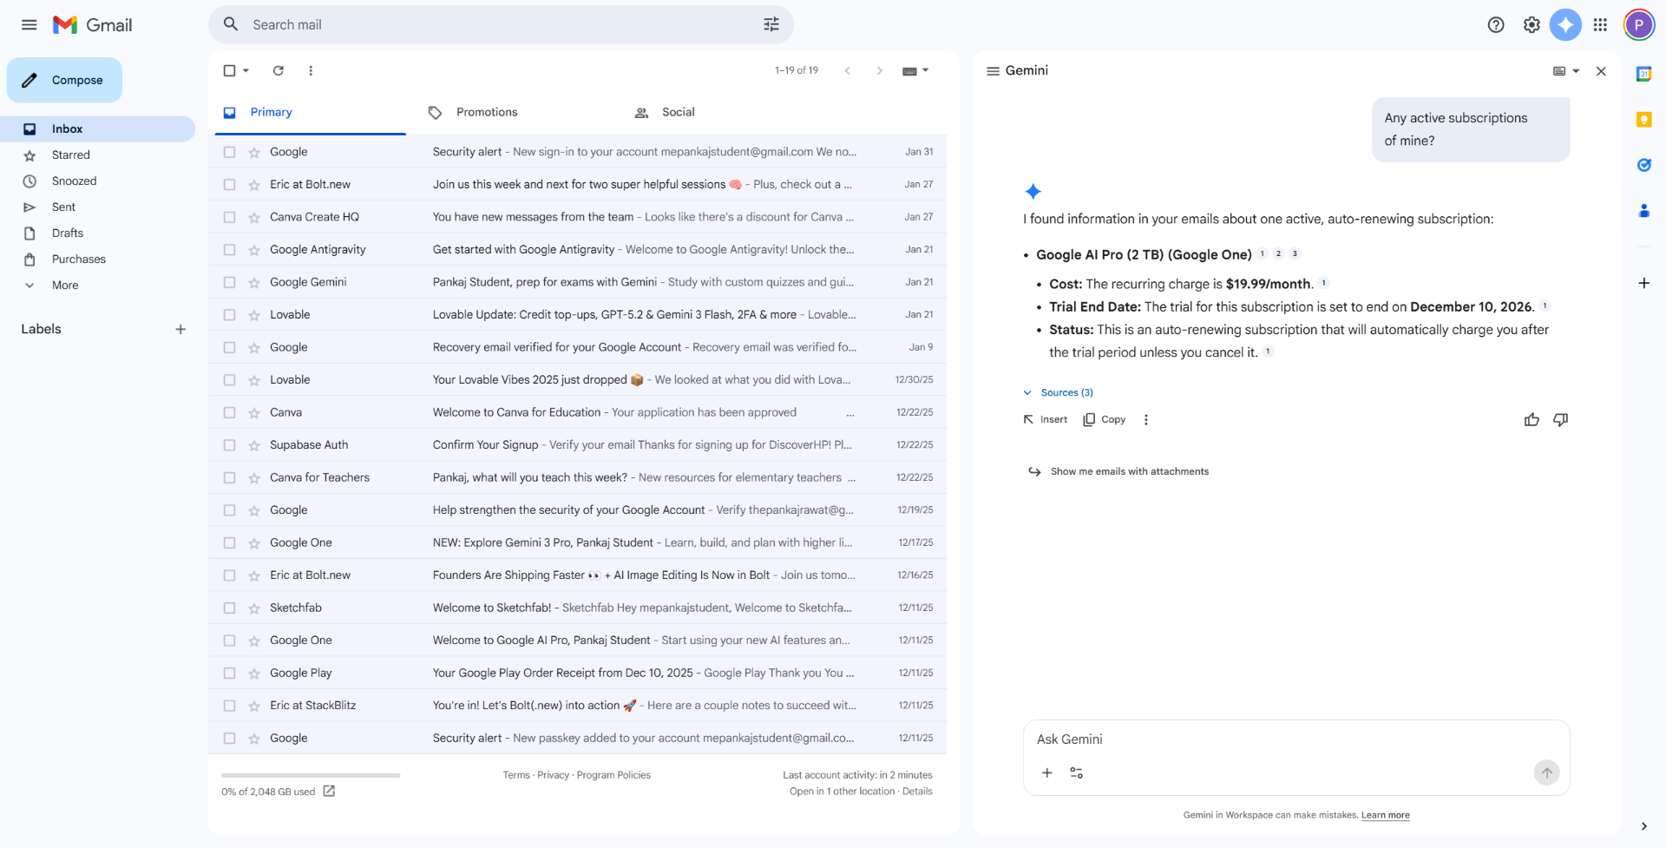Open Contacts in side panel
1666x848 pixels.
tap(1643, 210)
